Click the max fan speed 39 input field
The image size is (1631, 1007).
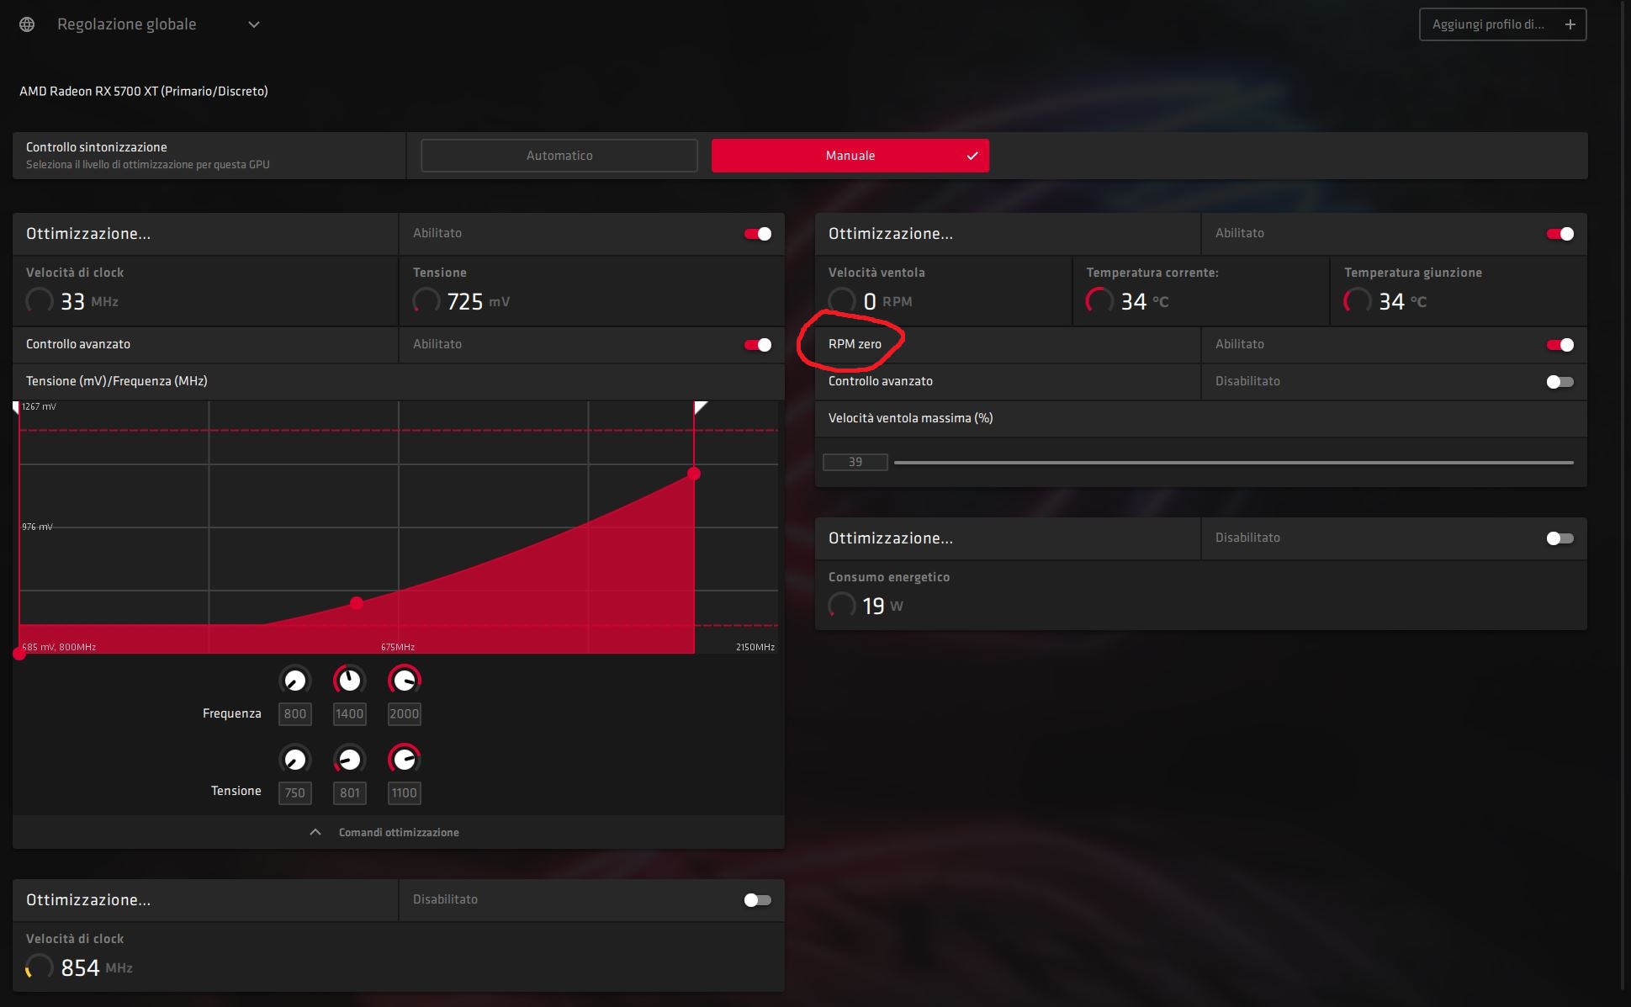pos(855,463)
